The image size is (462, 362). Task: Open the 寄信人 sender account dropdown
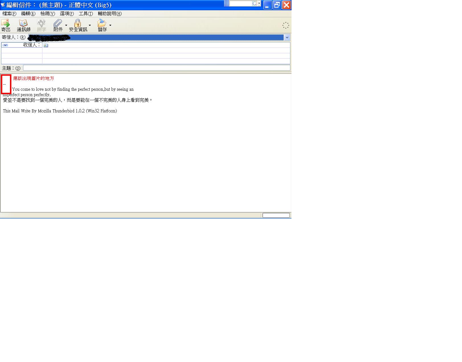(x=287, y=38)
